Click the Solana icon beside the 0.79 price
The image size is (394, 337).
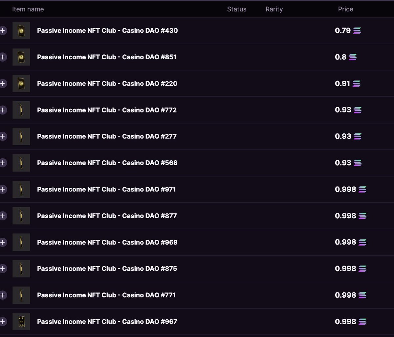357,31
